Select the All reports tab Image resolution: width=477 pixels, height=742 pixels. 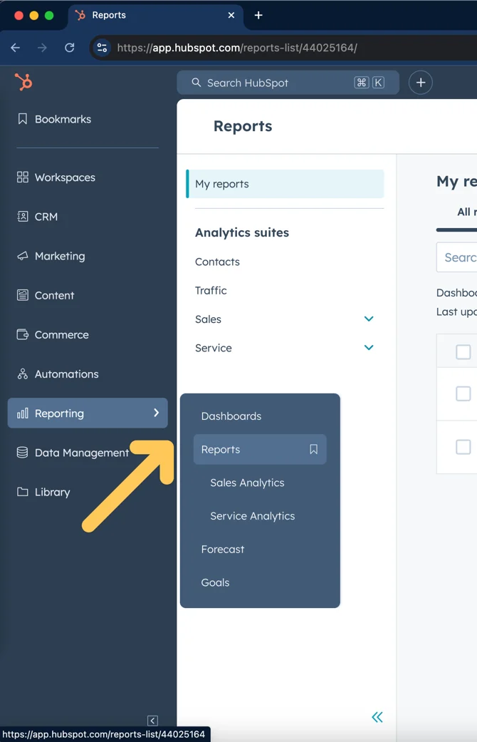[x=466, y=212]
